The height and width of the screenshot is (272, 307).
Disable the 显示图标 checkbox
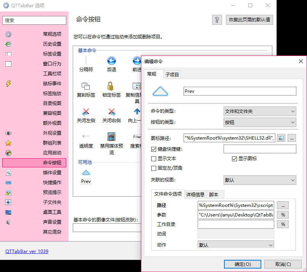[x=234, y=159]
